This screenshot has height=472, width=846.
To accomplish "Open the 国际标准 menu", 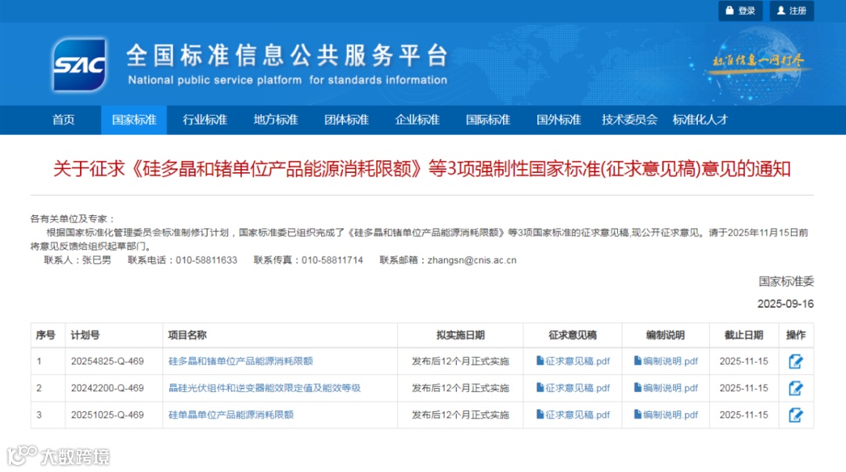I will click(x=487, y=119).
